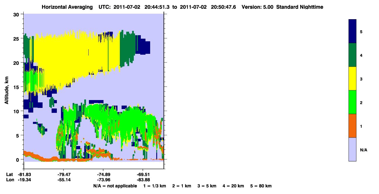Click the 10 tick label on altitude axis

point(17,111)
